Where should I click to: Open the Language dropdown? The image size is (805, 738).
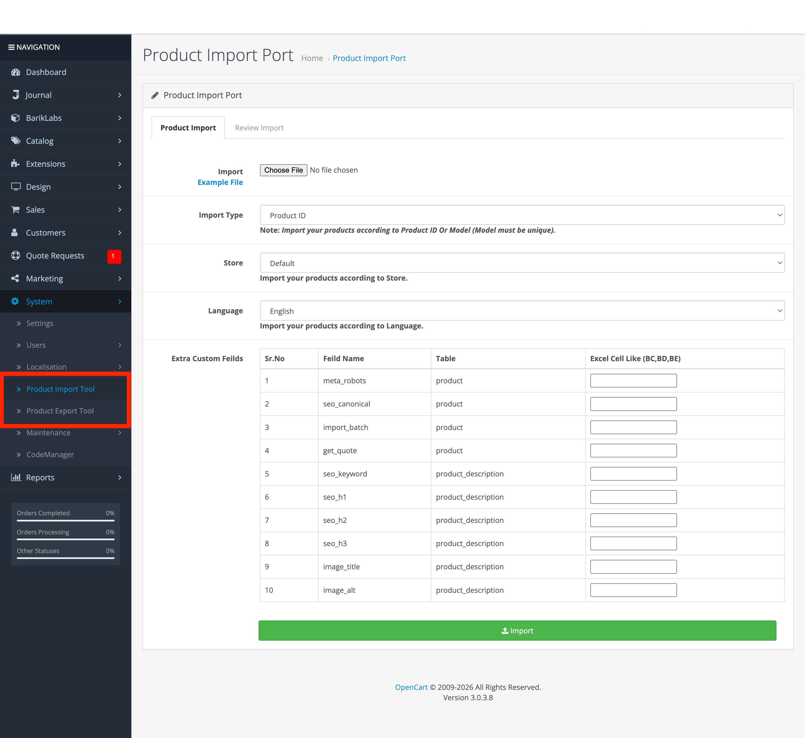pos(522,311)
